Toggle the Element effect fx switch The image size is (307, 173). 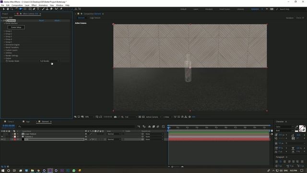pos(4,20)
